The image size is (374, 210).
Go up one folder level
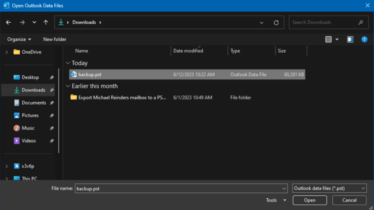coord(46,22)
